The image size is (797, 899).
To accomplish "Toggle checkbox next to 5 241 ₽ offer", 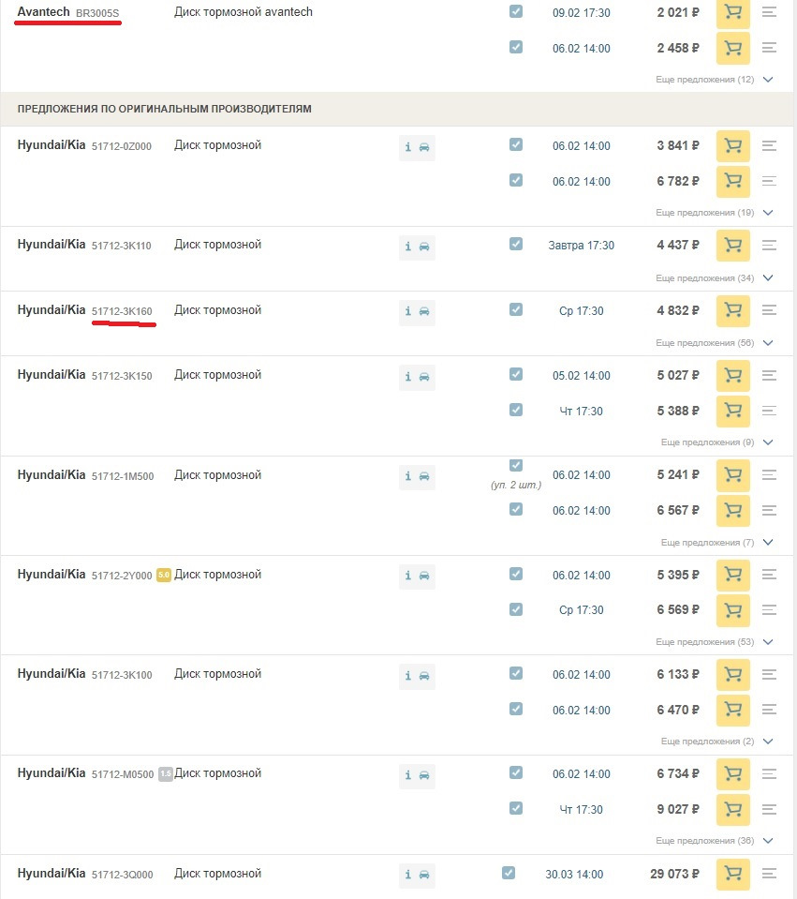I will pyautogui.click(x=516, y=466).
